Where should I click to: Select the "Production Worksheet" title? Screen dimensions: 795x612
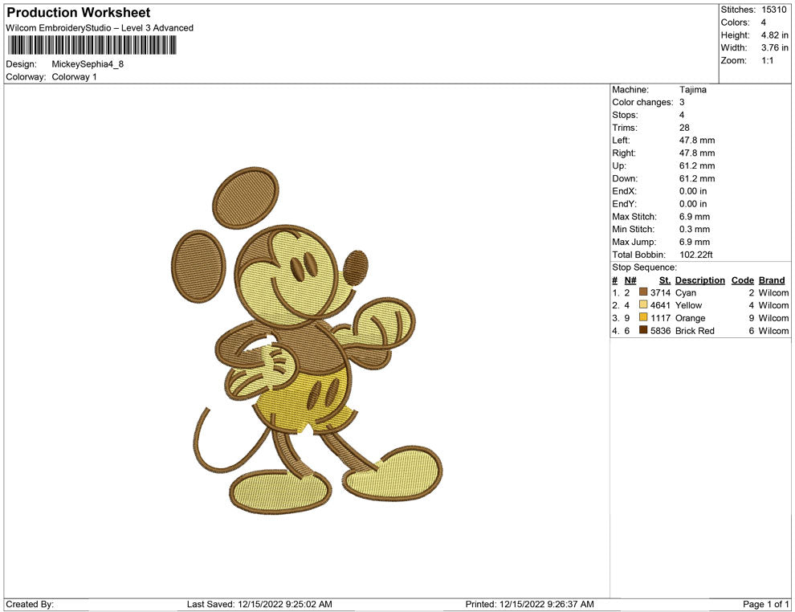pyautogui.click(x=79, y=13)
